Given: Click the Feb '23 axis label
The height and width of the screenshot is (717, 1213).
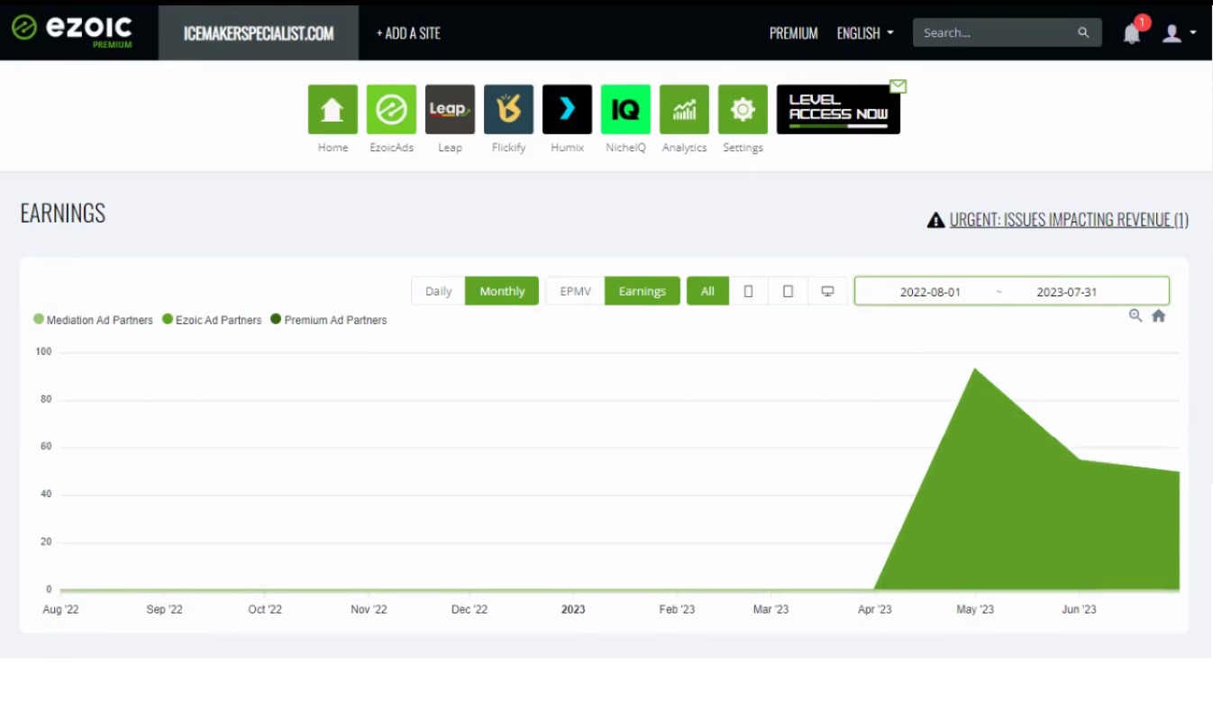Looking at the screenshot, I should 677,610.
